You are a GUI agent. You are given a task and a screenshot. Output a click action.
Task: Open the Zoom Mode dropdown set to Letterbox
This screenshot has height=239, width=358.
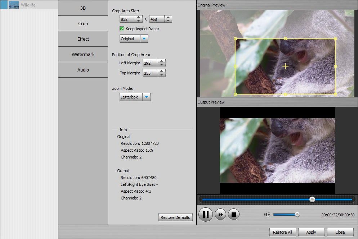147,97
